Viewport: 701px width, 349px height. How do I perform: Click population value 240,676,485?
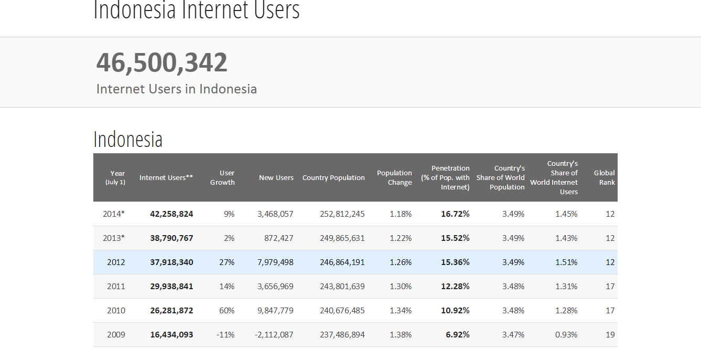pos(342,310)
